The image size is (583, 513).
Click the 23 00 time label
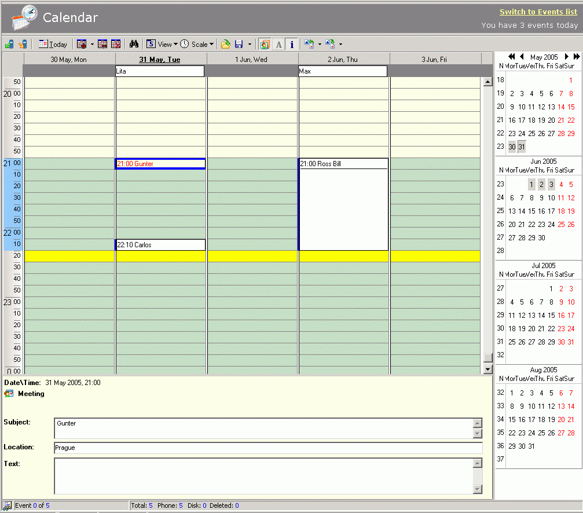pyautogui.click(x=12, y=302)
